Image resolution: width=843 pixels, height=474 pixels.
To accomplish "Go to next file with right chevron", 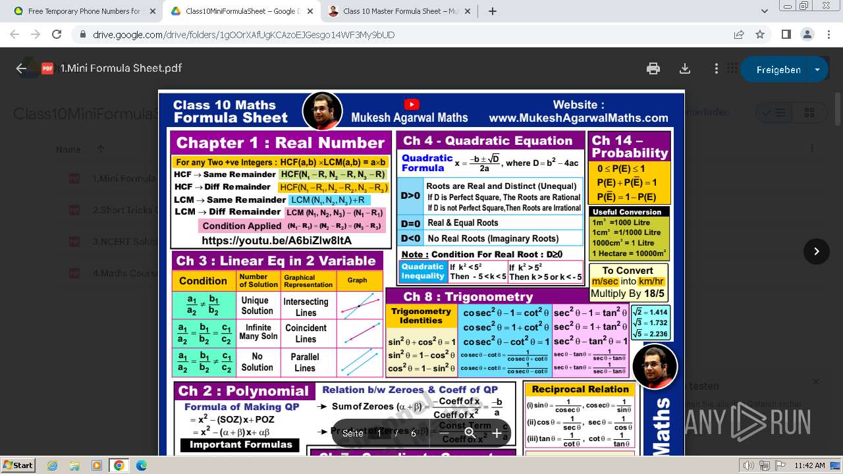I will [x=817, y=251].
